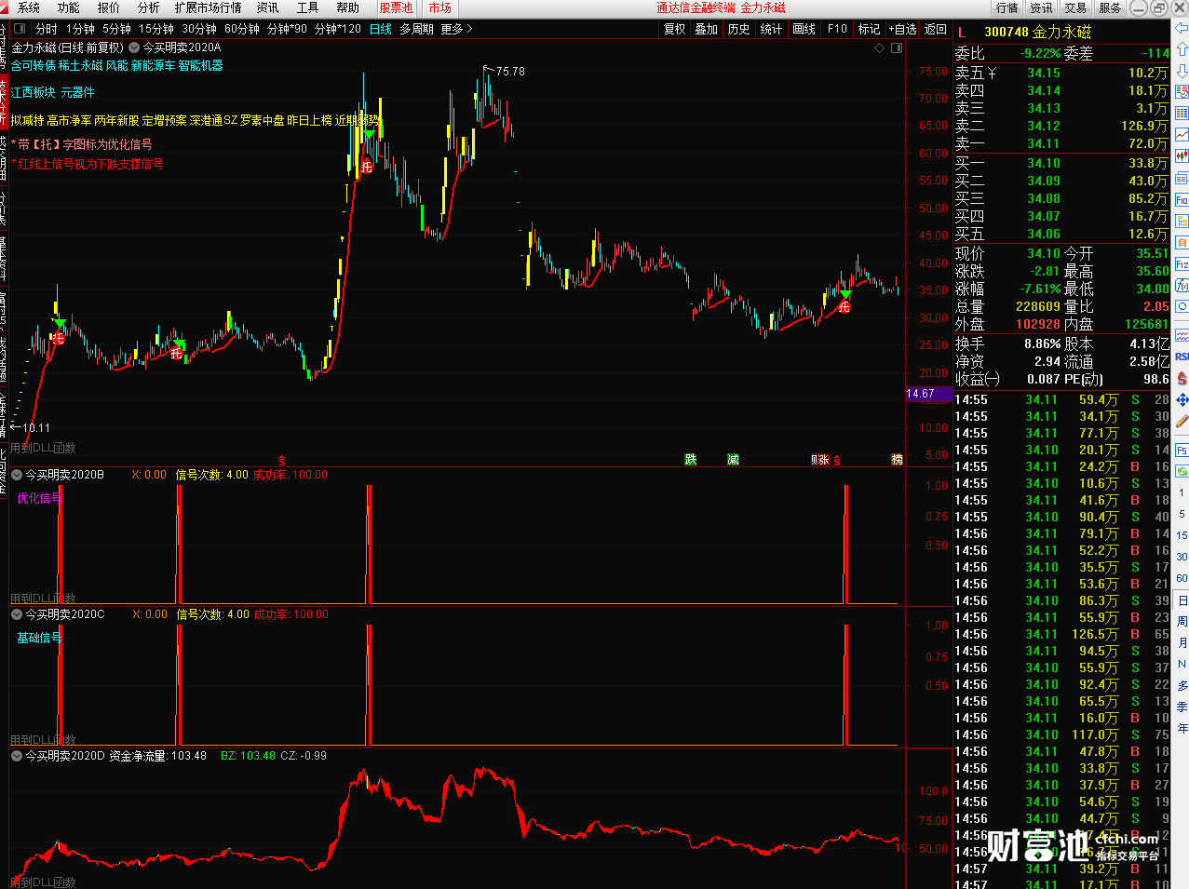Select 周 period in the right sidebar

pos(1182,621)
